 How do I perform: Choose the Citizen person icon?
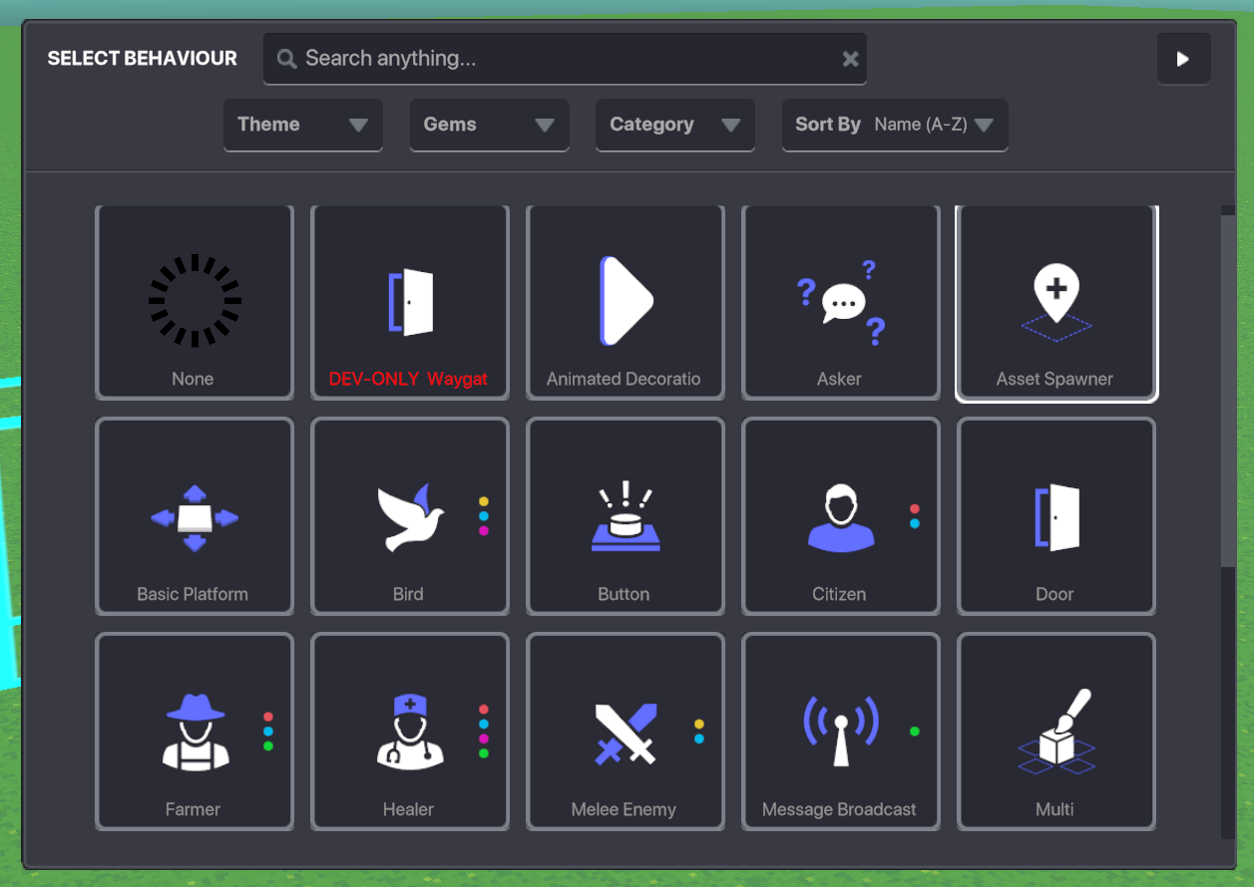click(x=841, y=517)
